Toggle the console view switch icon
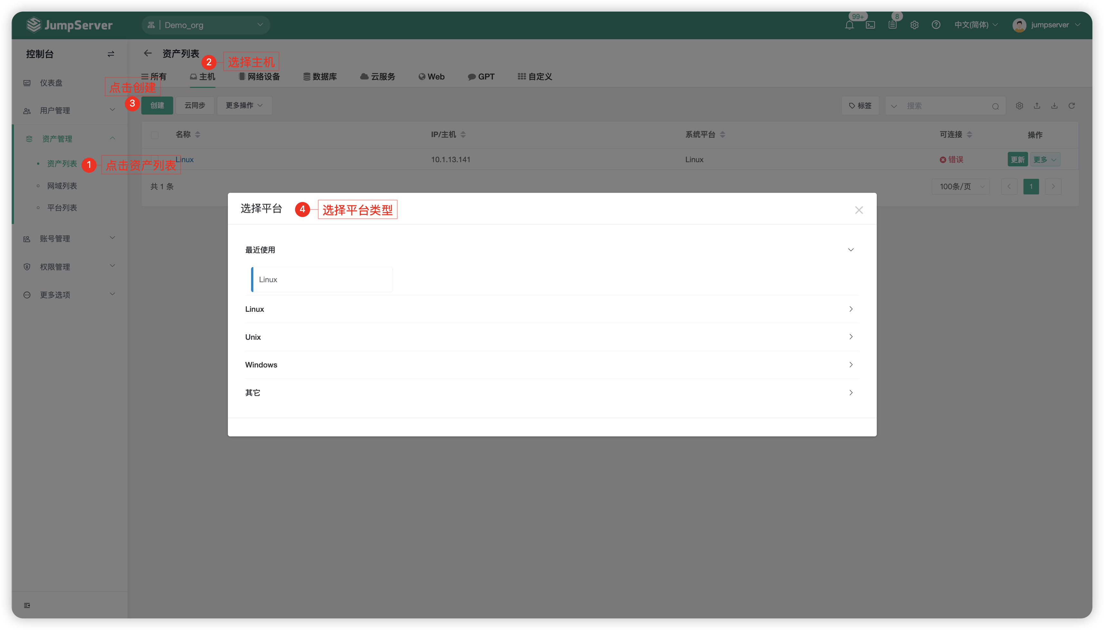Screen dimensions: 1104x630 [111, 54]
